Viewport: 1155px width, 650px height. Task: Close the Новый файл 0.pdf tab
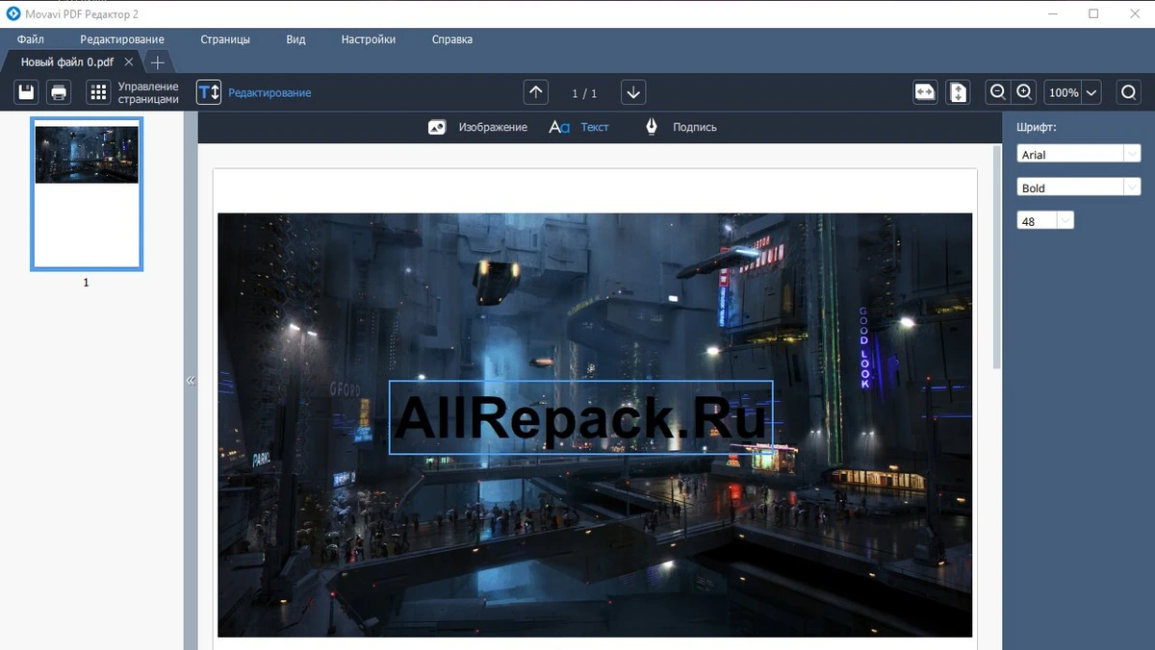pos(129,62)
